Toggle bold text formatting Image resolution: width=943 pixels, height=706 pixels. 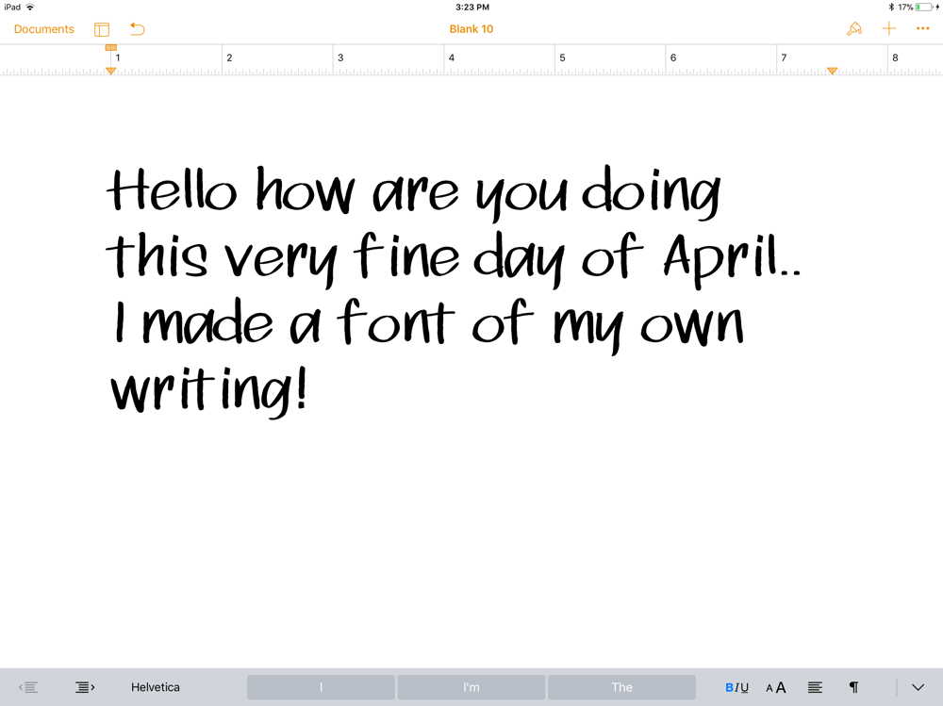pos(728,687)
